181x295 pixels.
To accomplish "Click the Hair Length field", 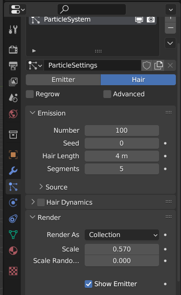I will (x=122, y=156).
